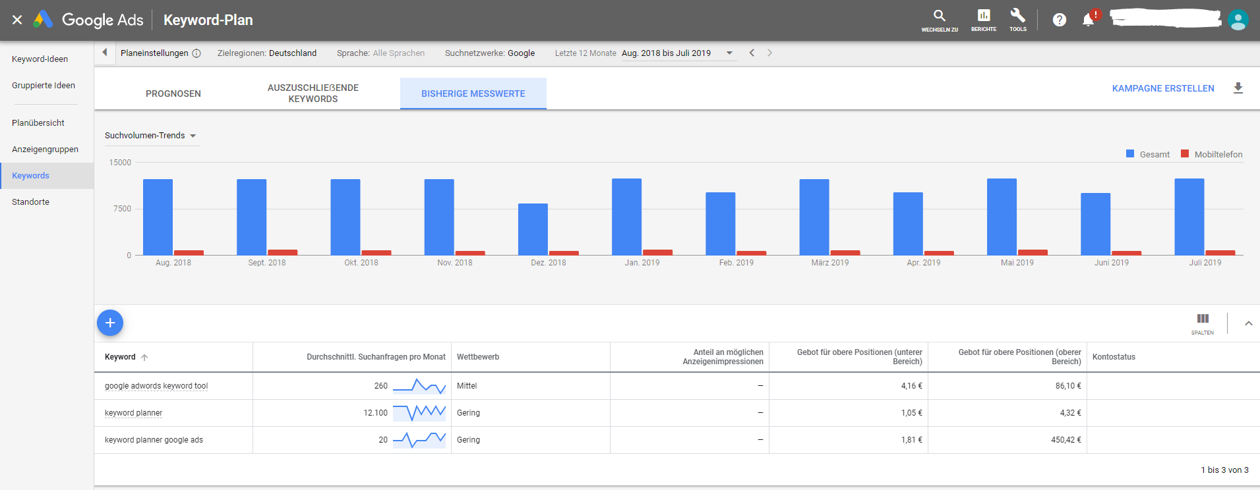This screenshot has width=1260, height=490.
Task: Click trend sparkline for 'keyword planner google ads'
Action: pos(419,440)
